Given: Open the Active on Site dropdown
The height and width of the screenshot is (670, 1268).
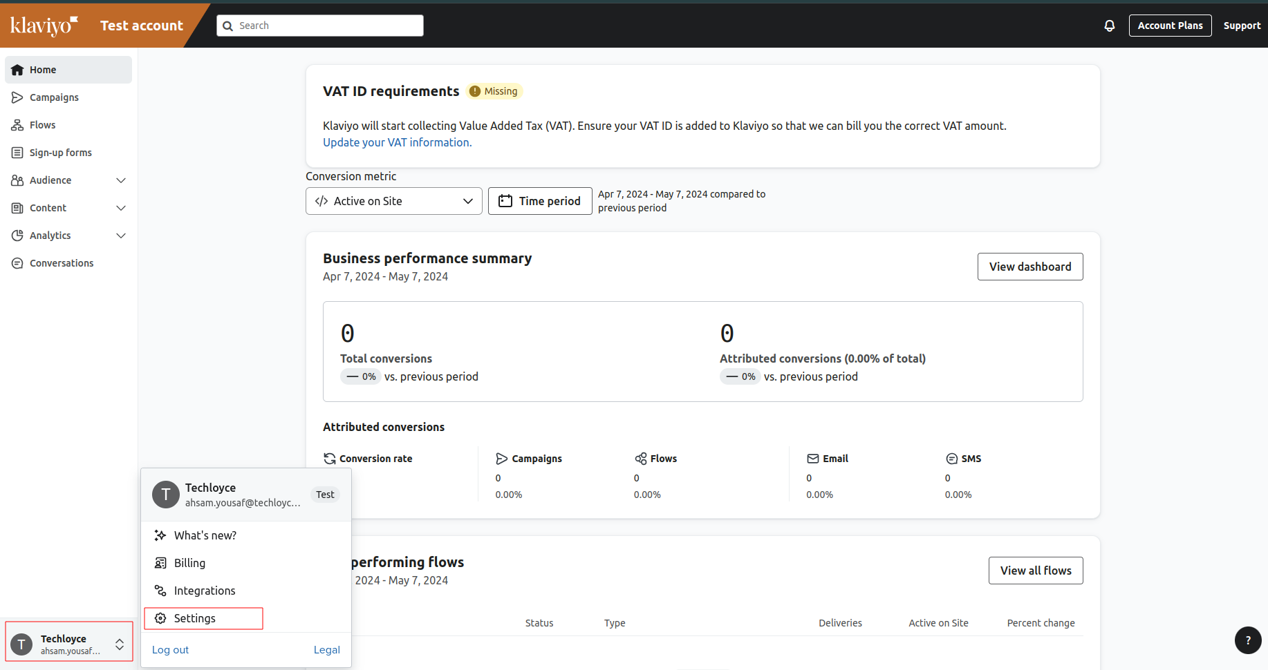Looking at the screenshot, I should point(394,201).
